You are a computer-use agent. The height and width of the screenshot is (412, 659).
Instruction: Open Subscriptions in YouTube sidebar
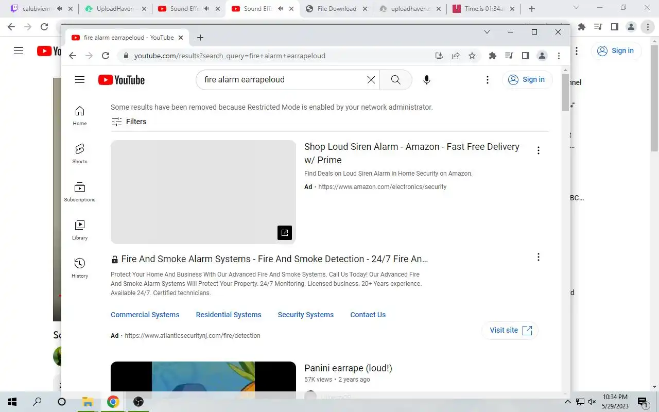pos(80,192)
